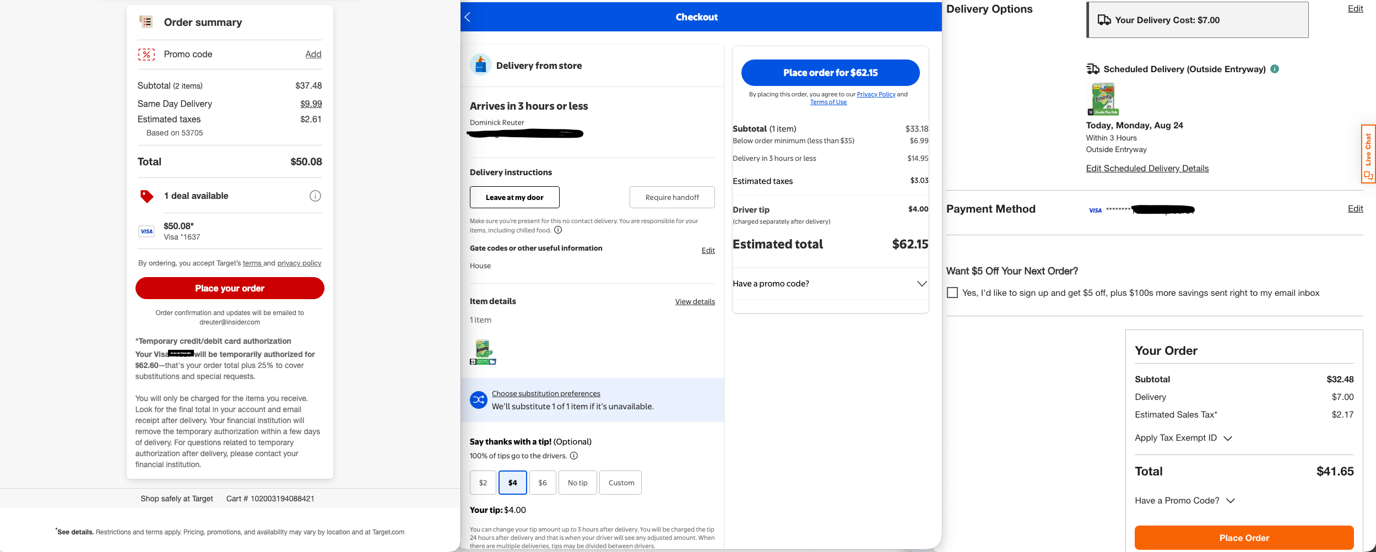
Task: Click Place order for $62.15 button
Action: [830, 73]
